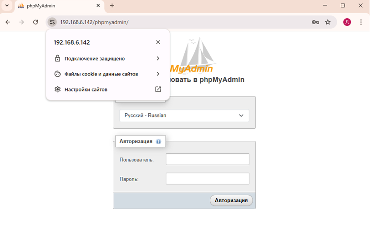370x226 pixels.
Task: Click the URL in the address bar
Action: point(94,22)
